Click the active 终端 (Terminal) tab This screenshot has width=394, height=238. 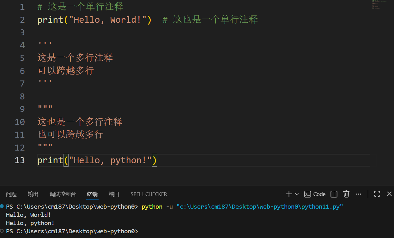tap(92, 194)
